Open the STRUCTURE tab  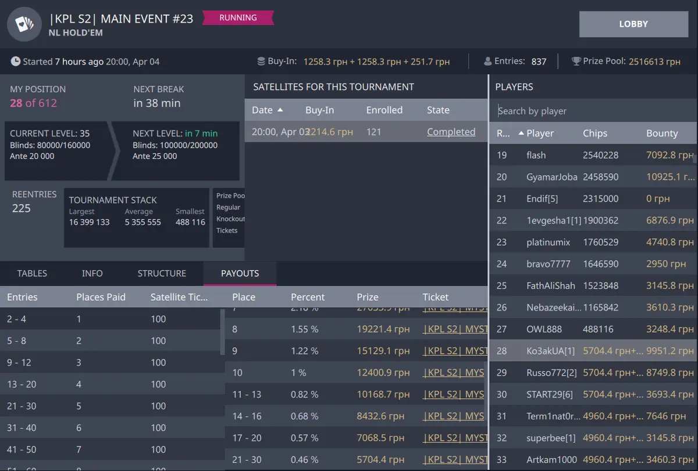pyautogui.click(x=162, y=274)
